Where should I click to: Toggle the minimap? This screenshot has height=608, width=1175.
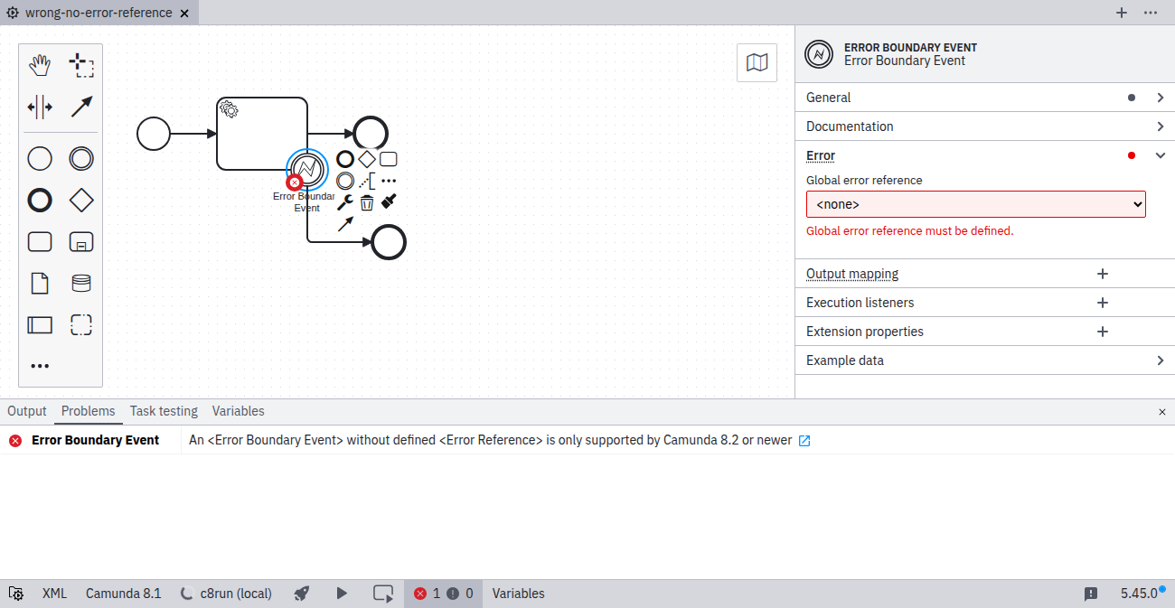click(757, 62)
